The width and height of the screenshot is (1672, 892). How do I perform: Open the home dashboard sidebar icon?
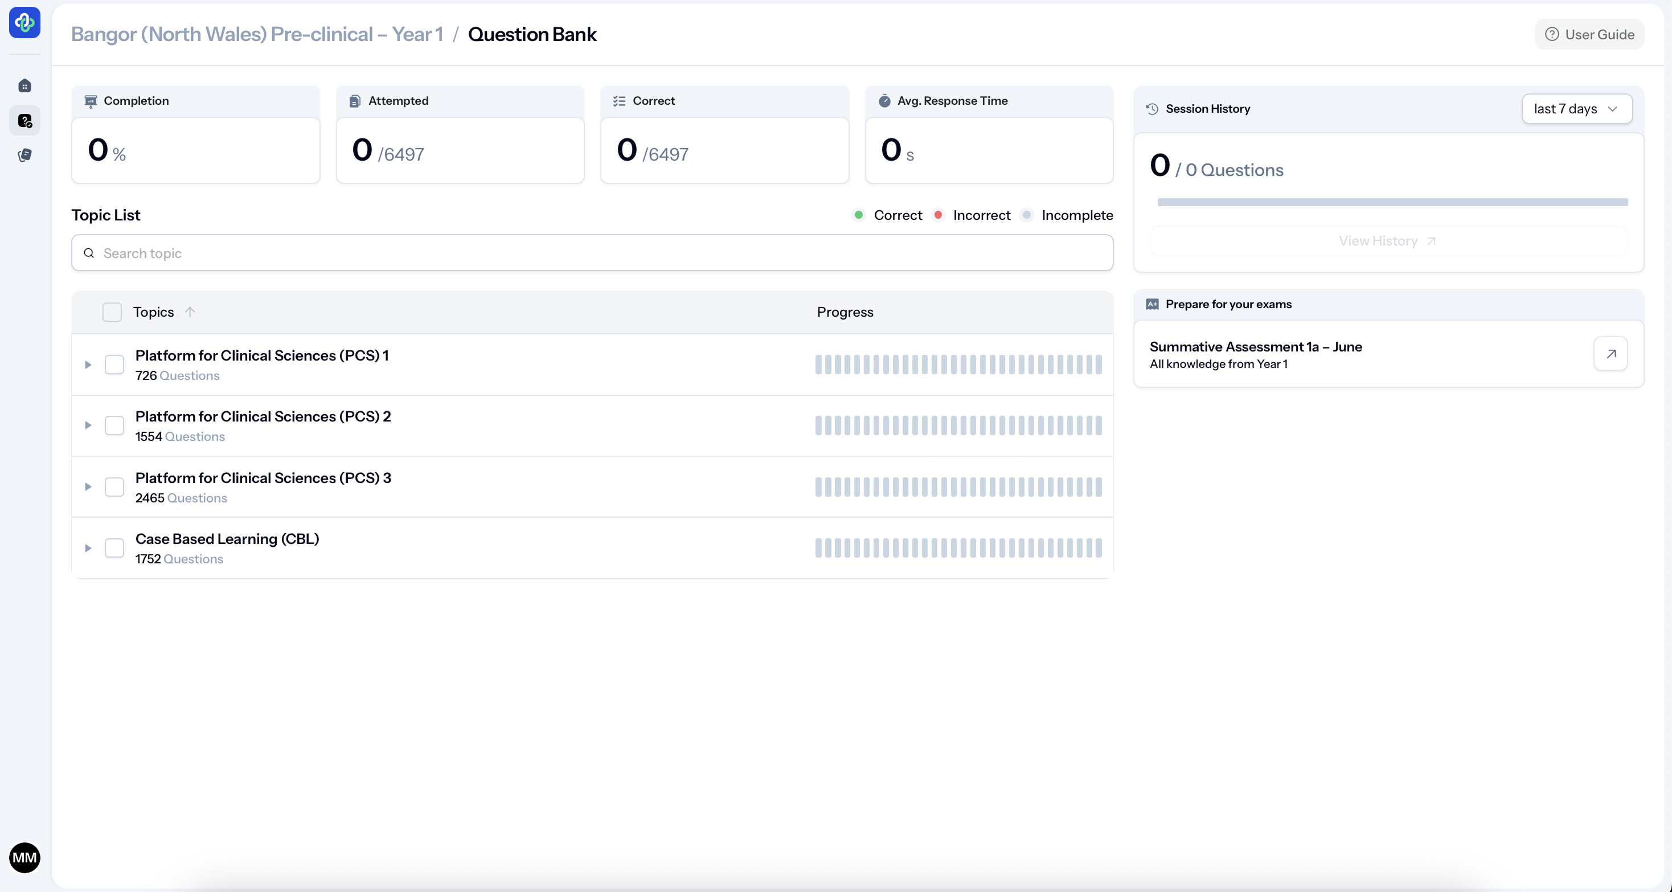(x=24, y=85)
